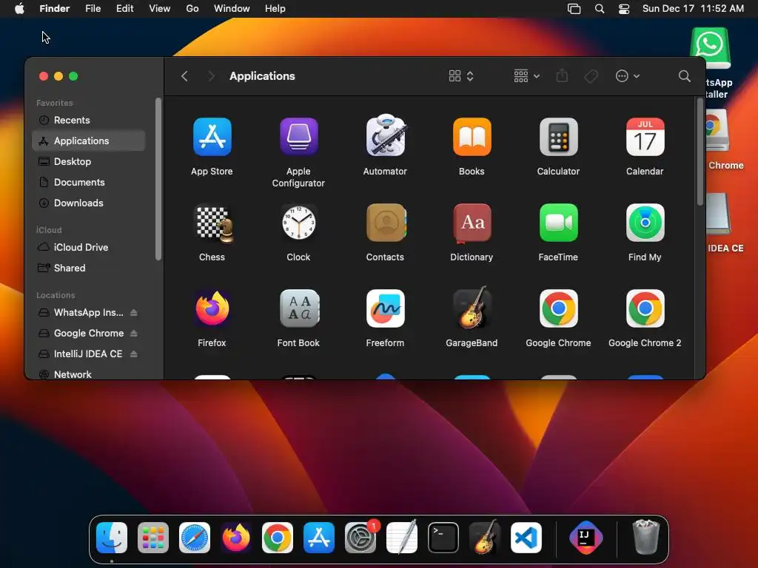This screenshot has height=568, width=758.
Task: Select the Freeform app icon
Action: pos(385,308)
